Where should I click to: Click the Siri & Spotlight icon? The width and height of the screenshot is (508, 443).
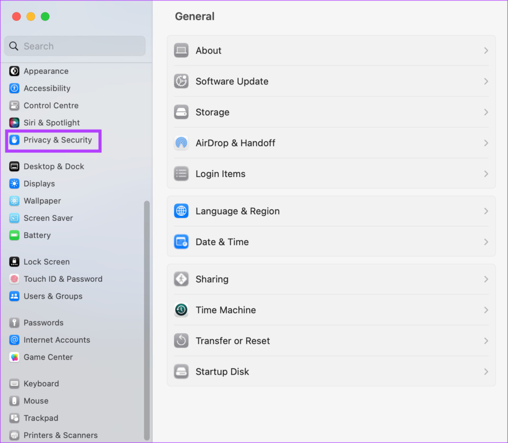[x=14, y=123]
